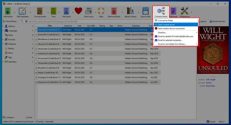
Task: Open the Layout button in status bar
Action: (x=211, y=122)
